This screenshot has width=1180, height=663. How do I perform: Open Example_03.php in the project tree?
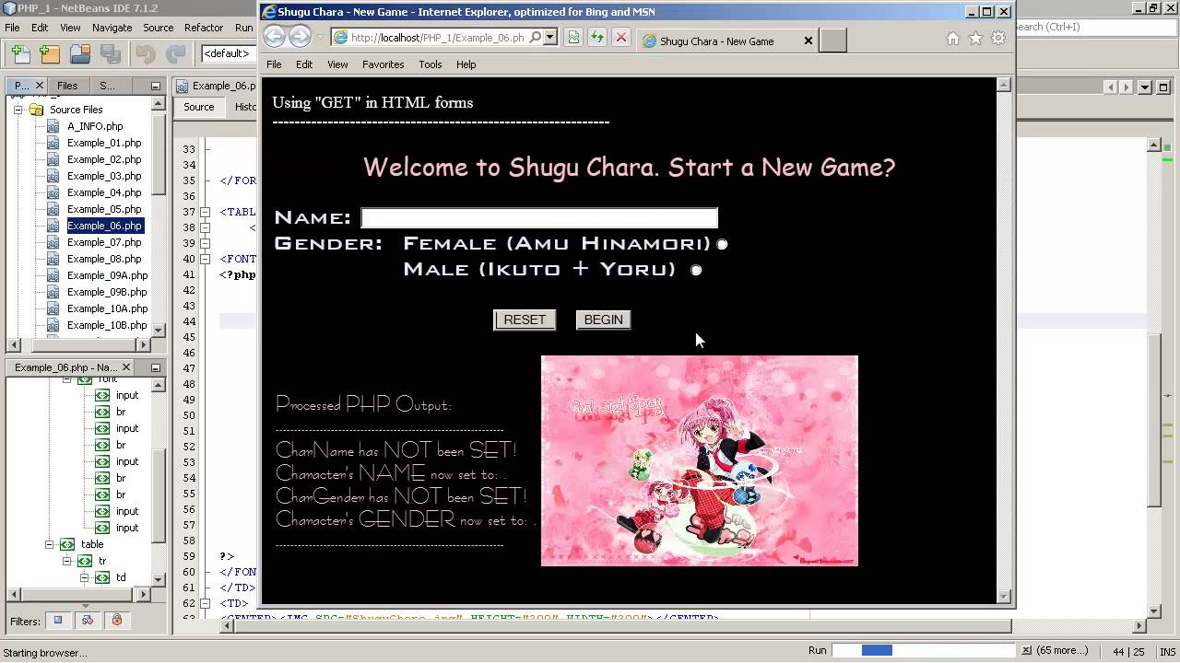104,176
